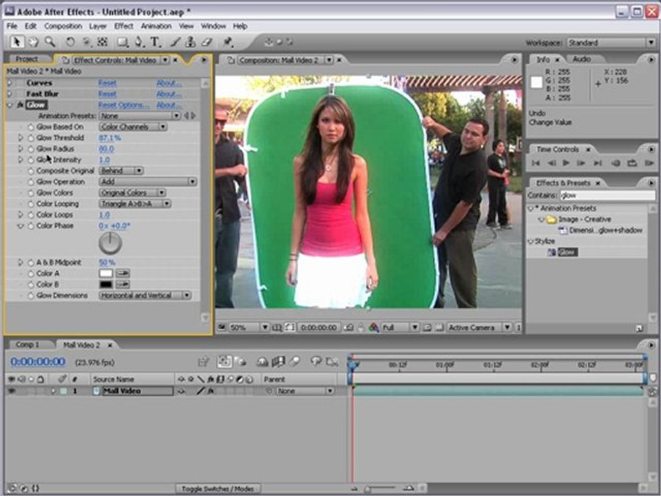Viewport: 661px width, 496px height.
Task: Select the Pan Behind tool
Action: [x=102, y=42]
